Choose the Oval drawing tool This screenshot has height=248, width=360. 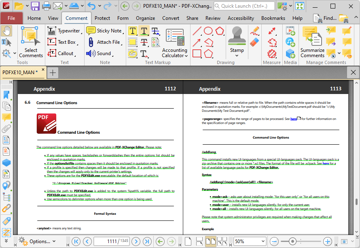[x=208, y=31]
